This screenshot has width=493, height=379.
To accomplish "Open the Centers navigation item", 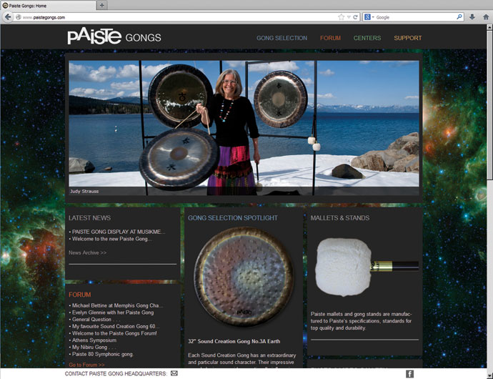I will [x=367, y=38].
